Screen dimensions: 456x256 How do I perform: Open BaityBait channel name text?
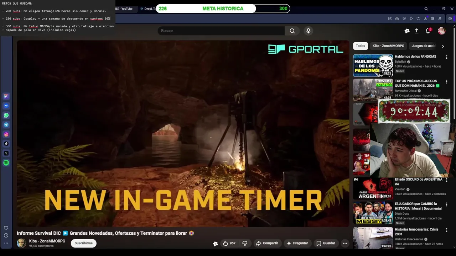pyautogui.click(x=400, y=62)
